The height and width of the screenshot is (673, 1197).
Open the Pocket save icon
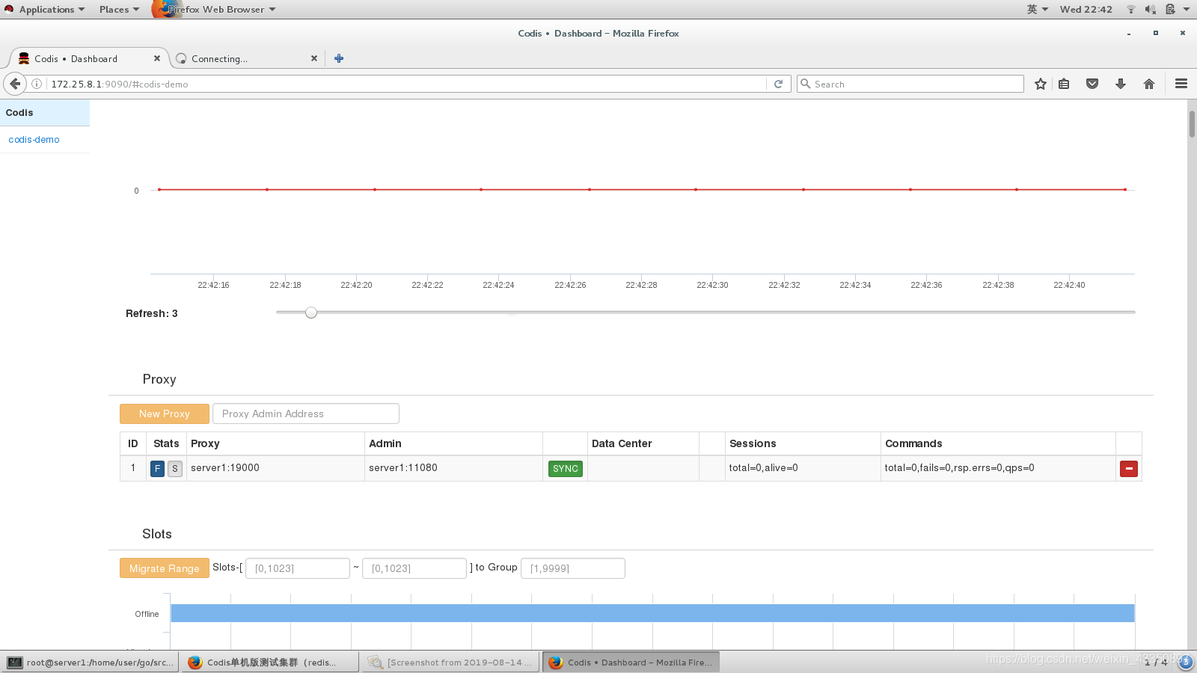pyautogui.click(x=1092, y=84)
